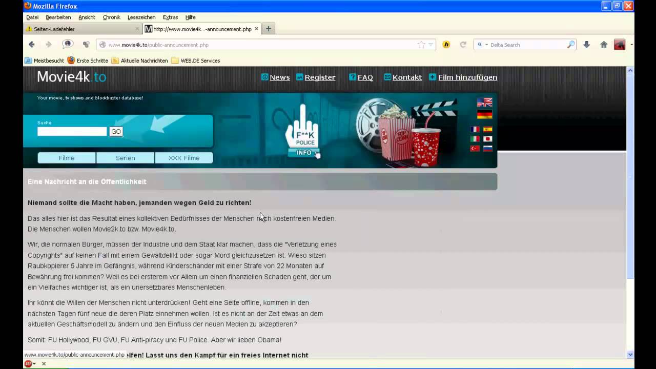Open the WEB.DE Services bookmark folder
This screenshot has height=369, width=656.
coord(196,60)
